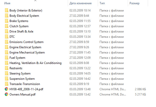Select the Brake Systems folder icon
The height and width of the screenshot is (107, 156).
point(6,21)
